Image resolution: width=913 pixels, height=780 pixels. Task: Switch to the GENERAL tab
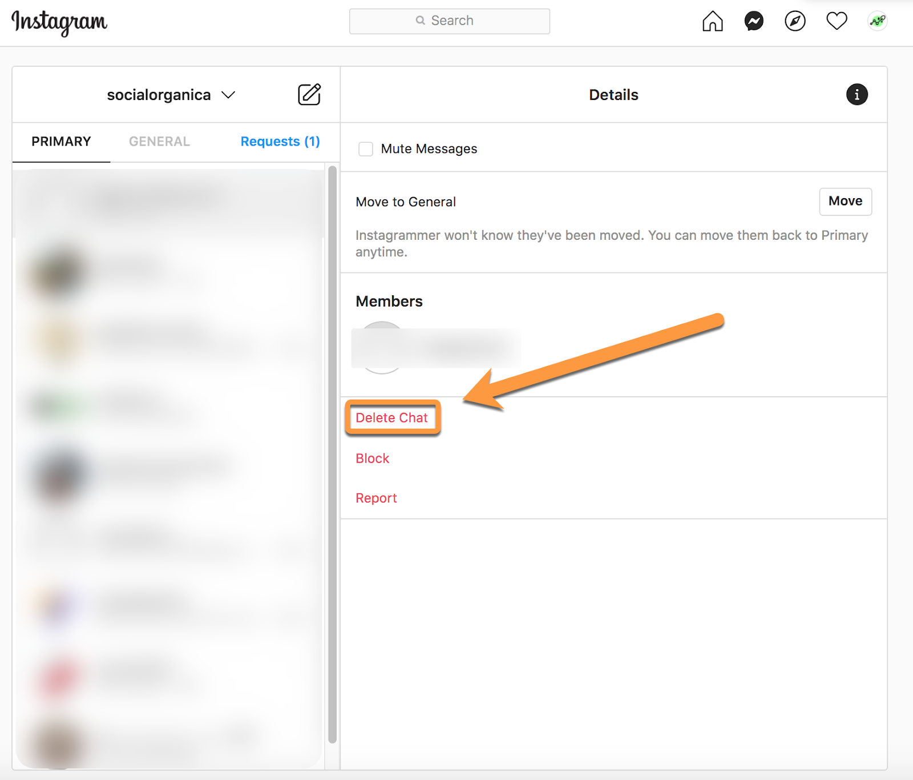point(159,142)
